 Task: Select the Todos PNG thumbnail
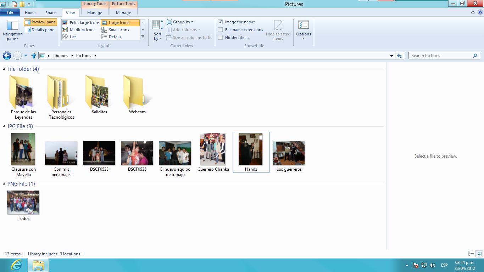coord(23,203)
